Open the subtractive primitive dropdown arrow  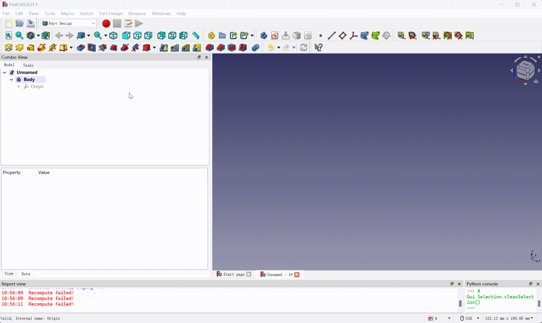coord(154,48)
